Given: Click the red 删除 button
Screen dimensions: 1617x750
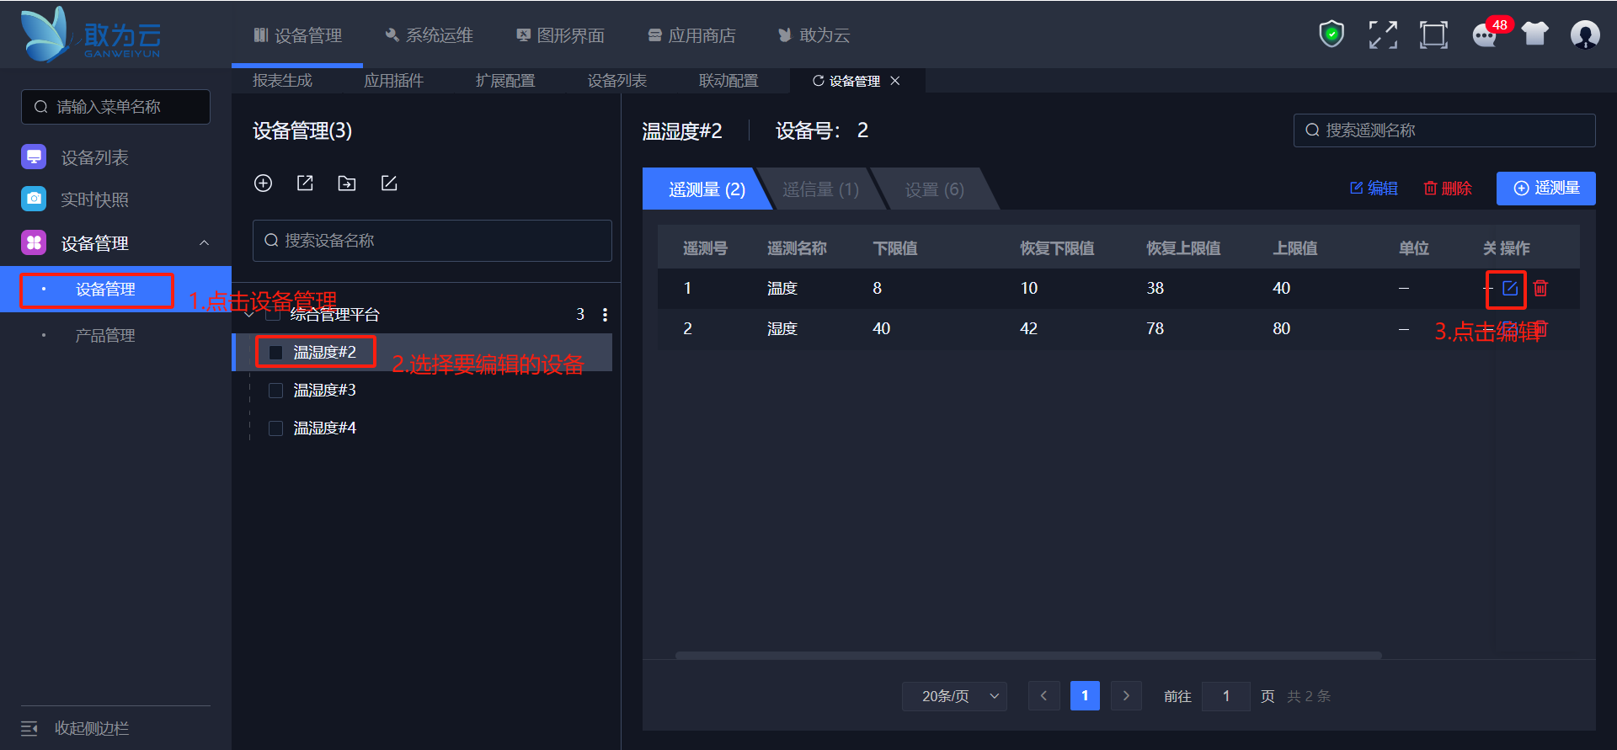Looking at the screenshot, I should (x=1447, y=189).
